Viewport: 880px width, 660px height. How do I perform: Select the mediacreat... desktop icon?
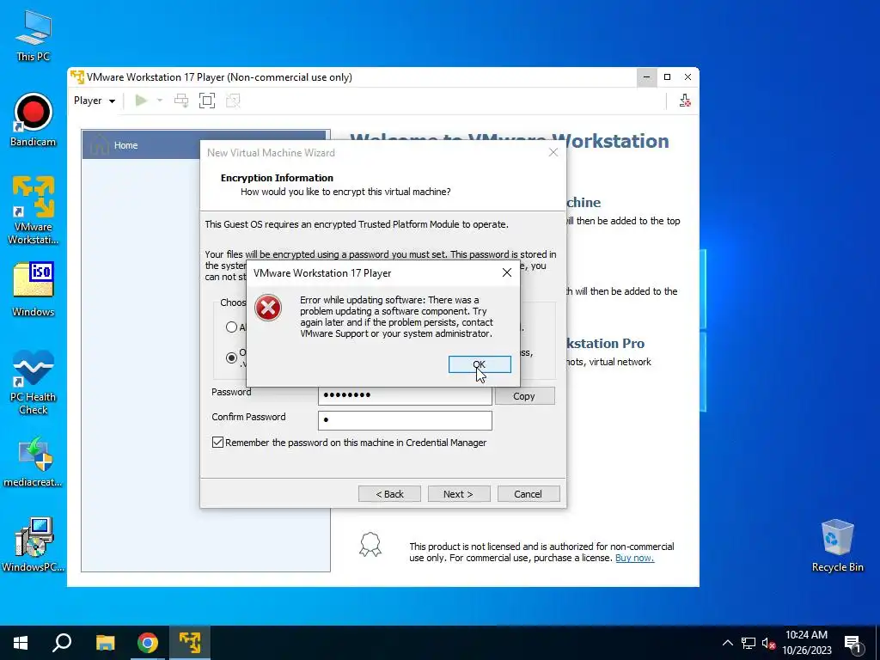click(34, 461)
